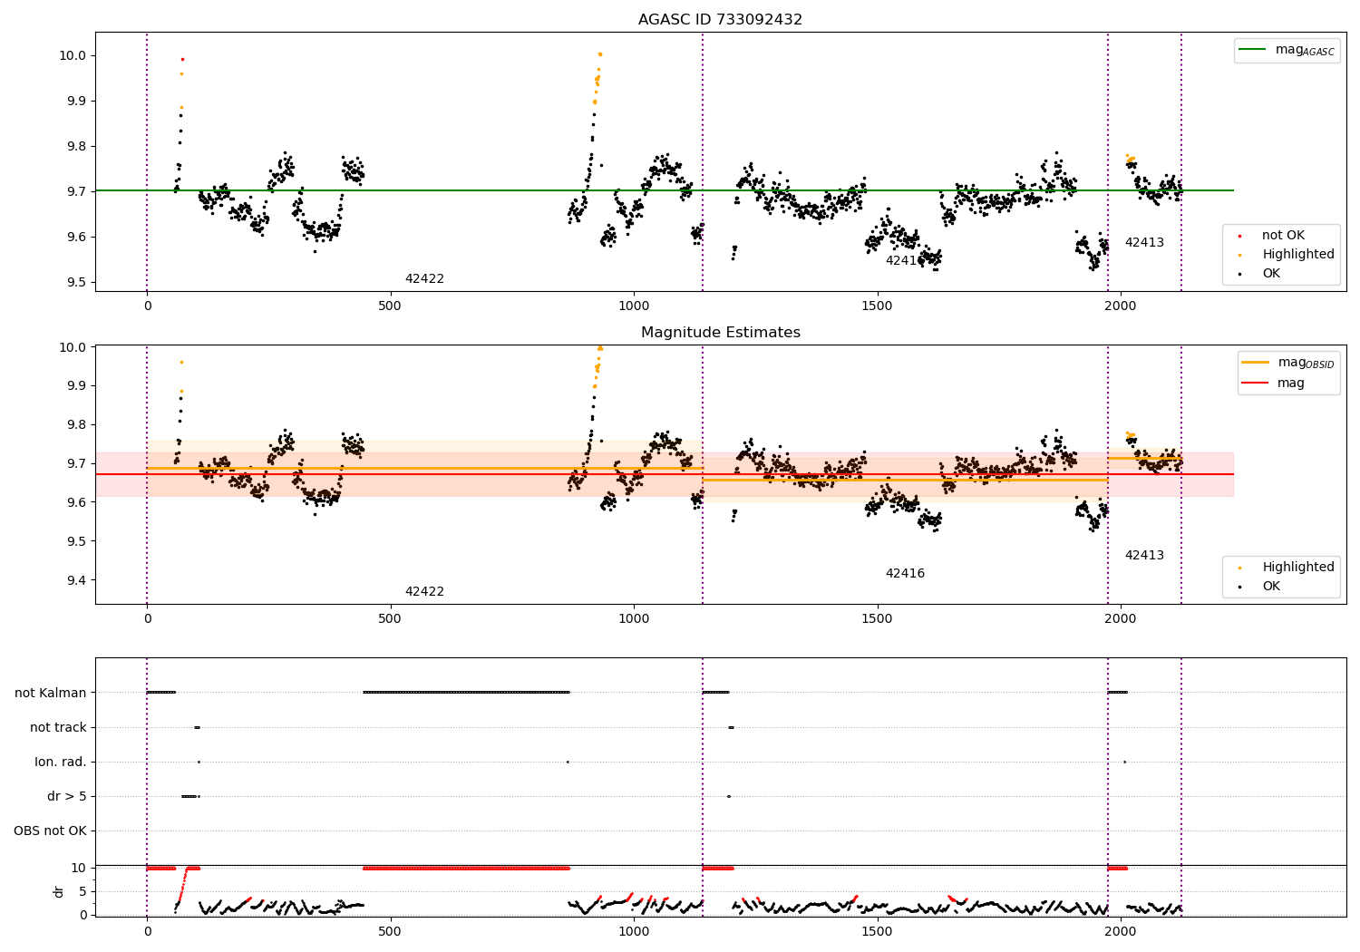Click OBSID label 42413 in Magnitude Estimates panel
The height and width of the screenshot is (952, 1360).
1144,556
